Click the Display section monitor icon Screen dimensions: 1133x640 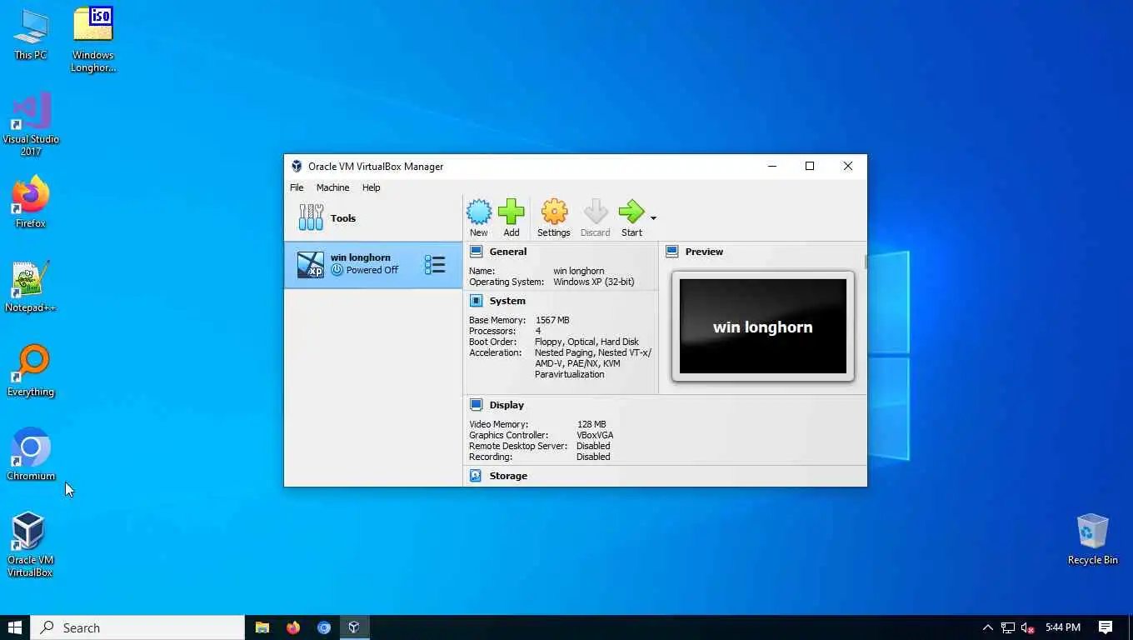click(476, 405)
